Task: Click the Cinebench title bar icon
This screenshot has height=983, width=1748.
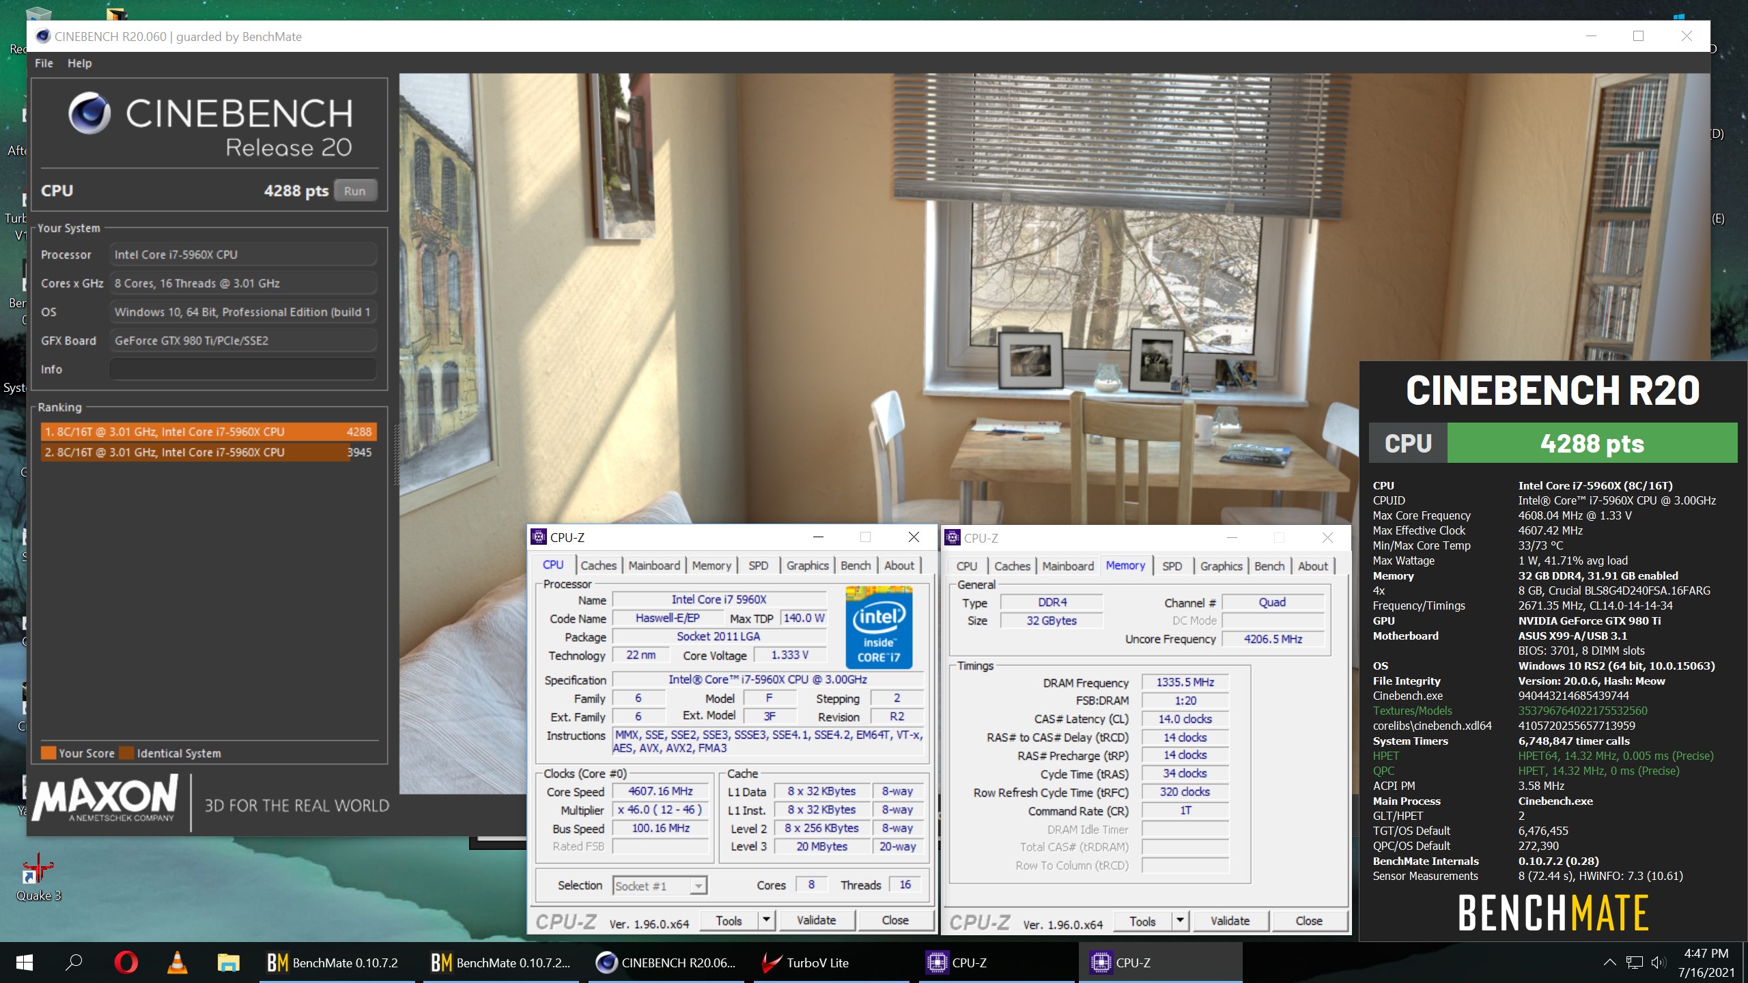Action: click(43, 36)
